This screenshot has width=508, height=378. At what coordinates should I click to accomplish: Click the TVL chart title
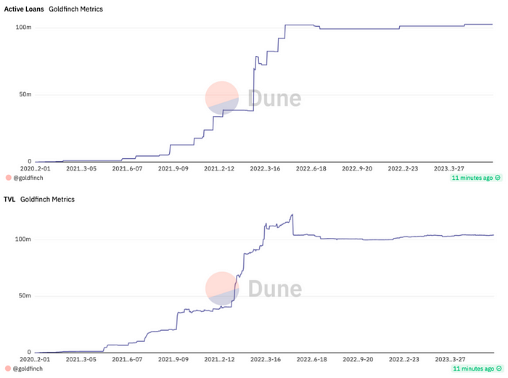pyautogui.click(x=9, y=200)
